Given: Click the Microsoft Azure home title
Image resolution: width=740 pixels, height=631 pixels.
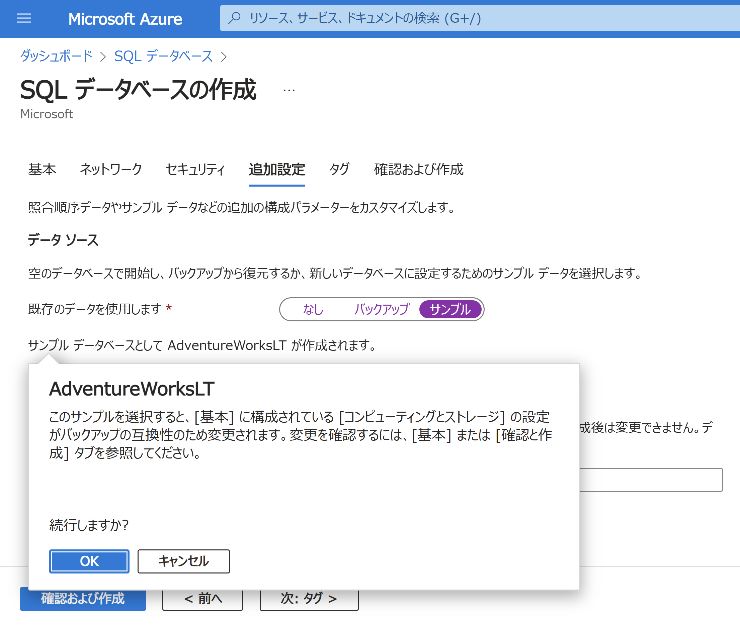Looking at the screenshot, I should coord(125,19).
